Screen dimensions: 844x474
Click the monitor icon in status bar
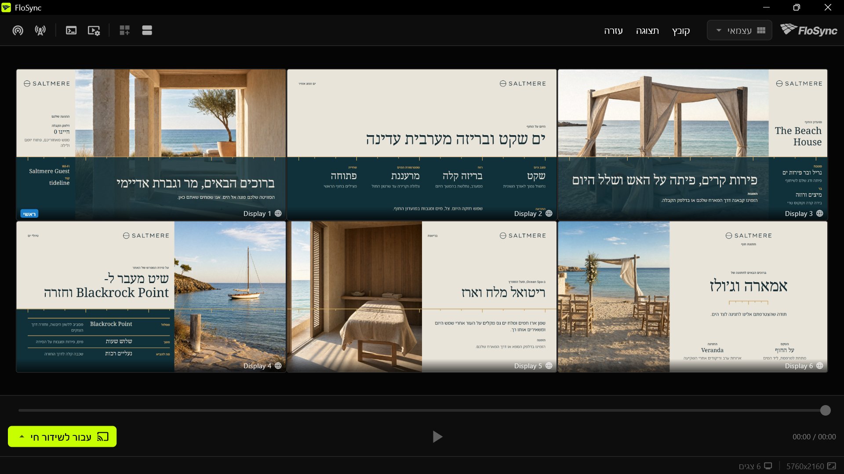click(x=768, y=466)
